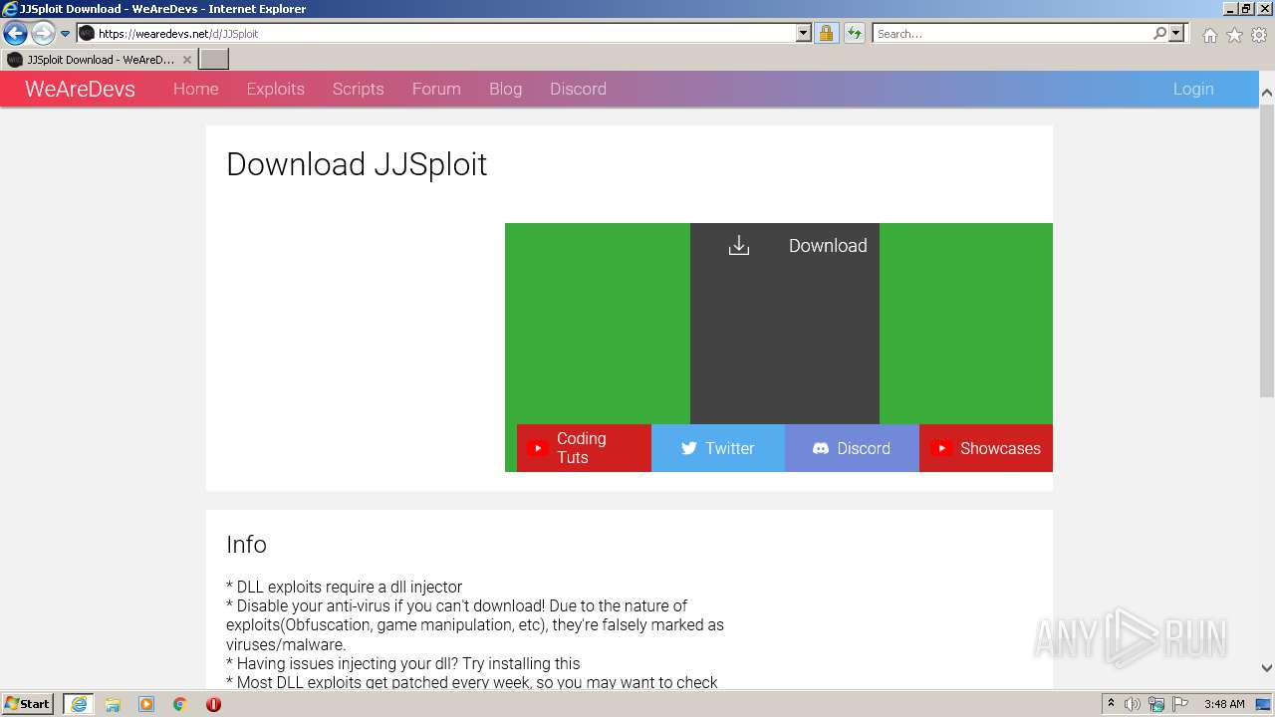Click the Info section heading
Screen dimensions: 1275x717
coord(246,545)
